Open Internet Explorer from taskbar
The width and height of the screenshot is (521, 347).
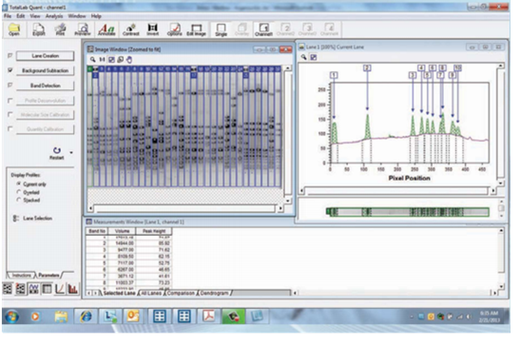pos(86,317)
